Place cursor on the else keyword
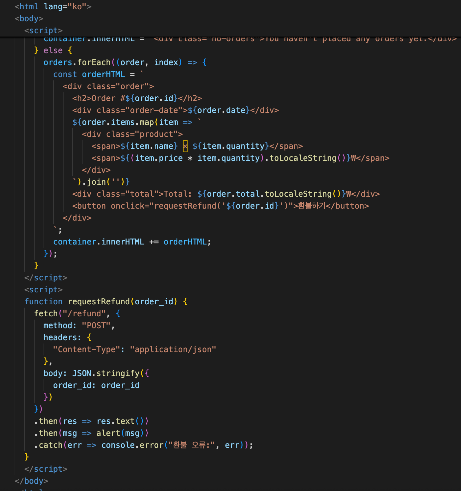The image size is (461, 491). tap(53, 50)
